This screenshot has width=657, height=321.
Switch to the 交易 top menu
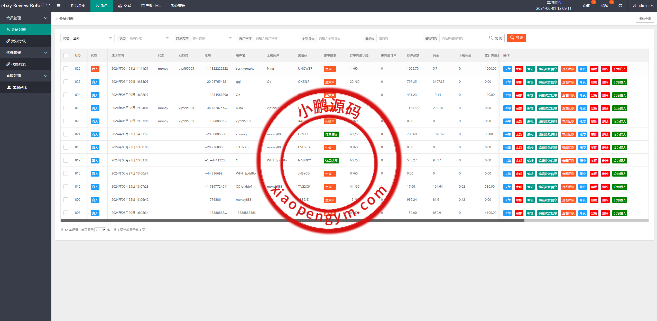point(124,6)
